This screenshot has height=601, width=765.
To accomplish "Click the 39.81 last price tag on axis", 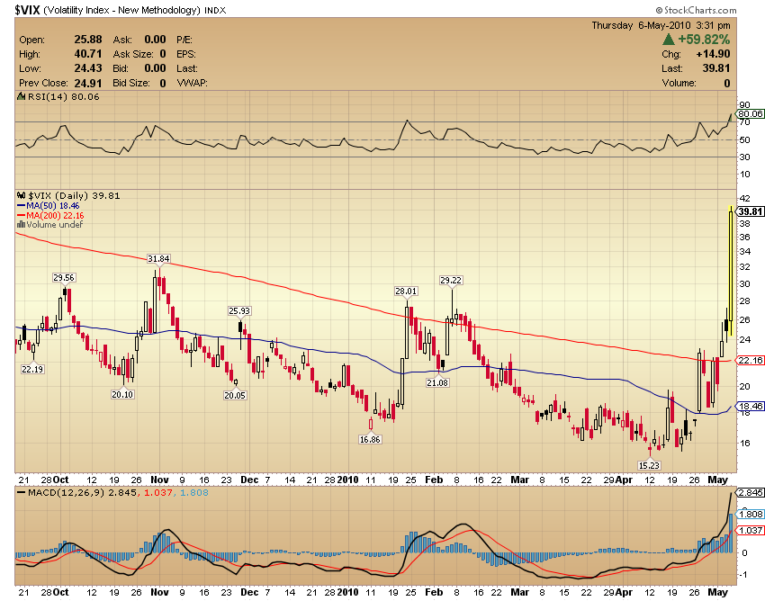I will point(750,211).
